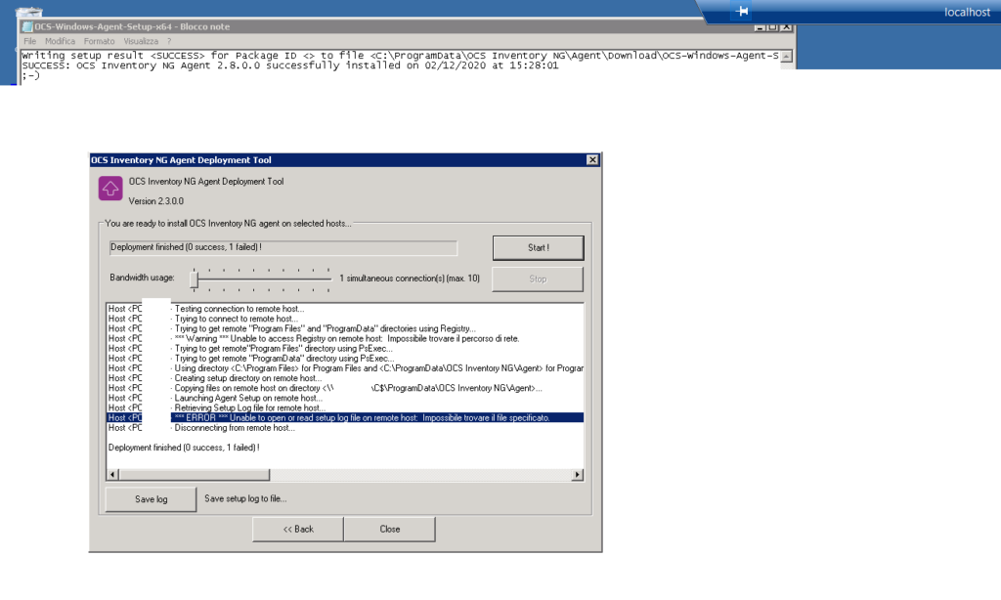1001x600 pixels.
Task: Close the Deployment Tool dialog with X
Action: pyautogui.click(x=592, y=159)
